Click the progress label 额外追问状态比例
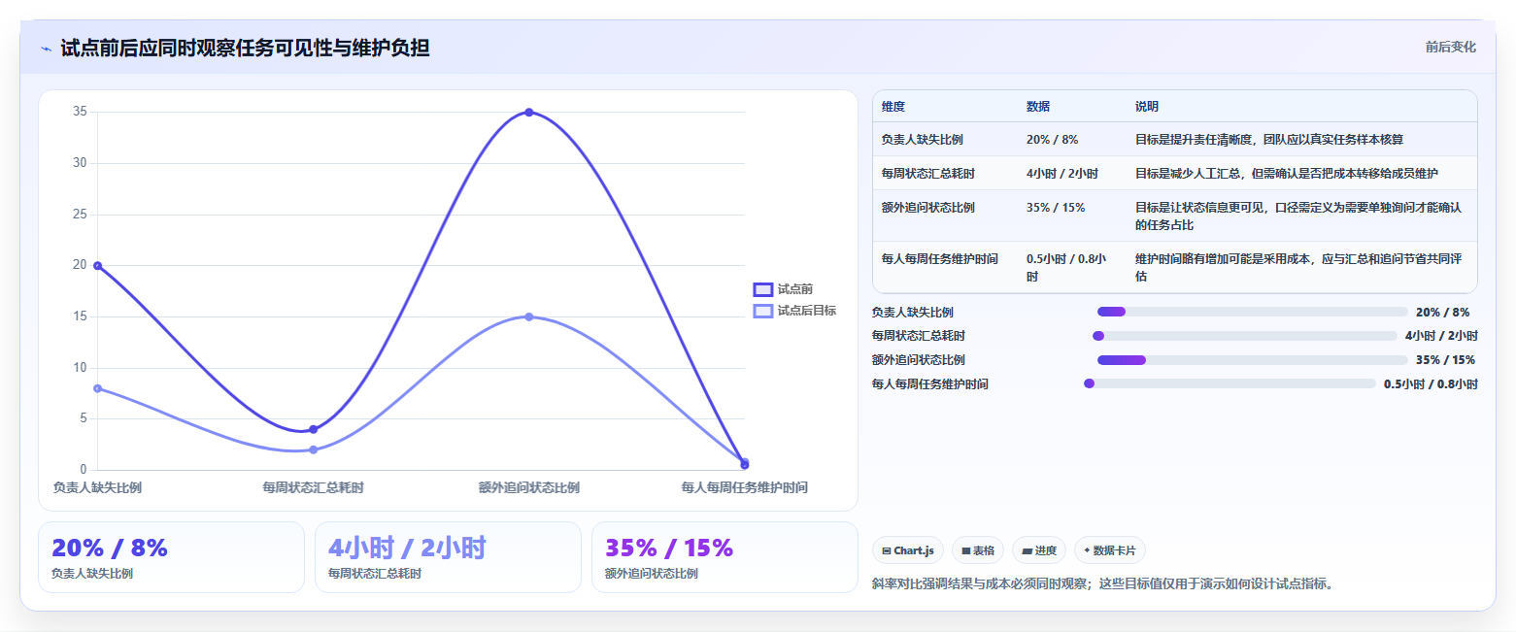 click(919, 360)
